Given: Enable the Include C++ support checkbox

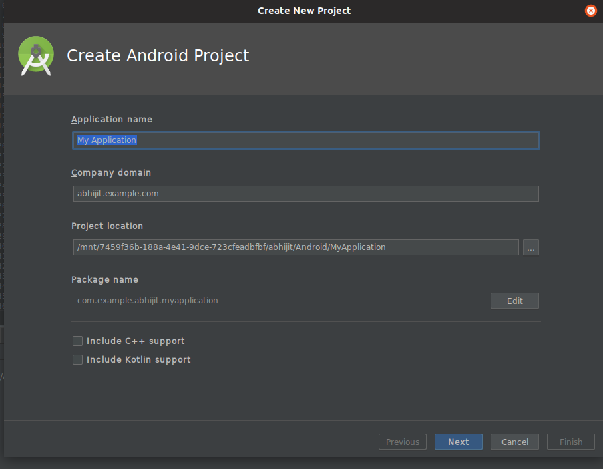Looking at the screenshot, I should [x=78, y=341].
